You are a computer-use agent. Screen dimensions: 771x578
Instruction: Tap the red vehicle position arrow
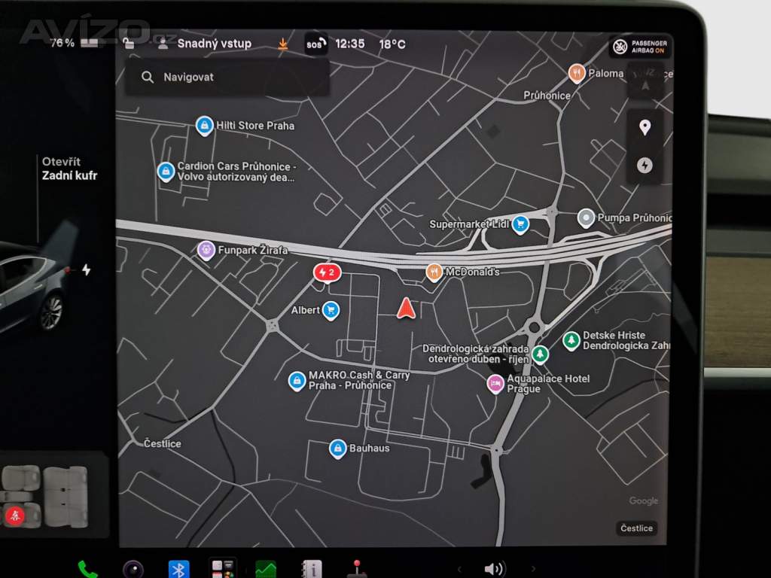coord(406,308)
